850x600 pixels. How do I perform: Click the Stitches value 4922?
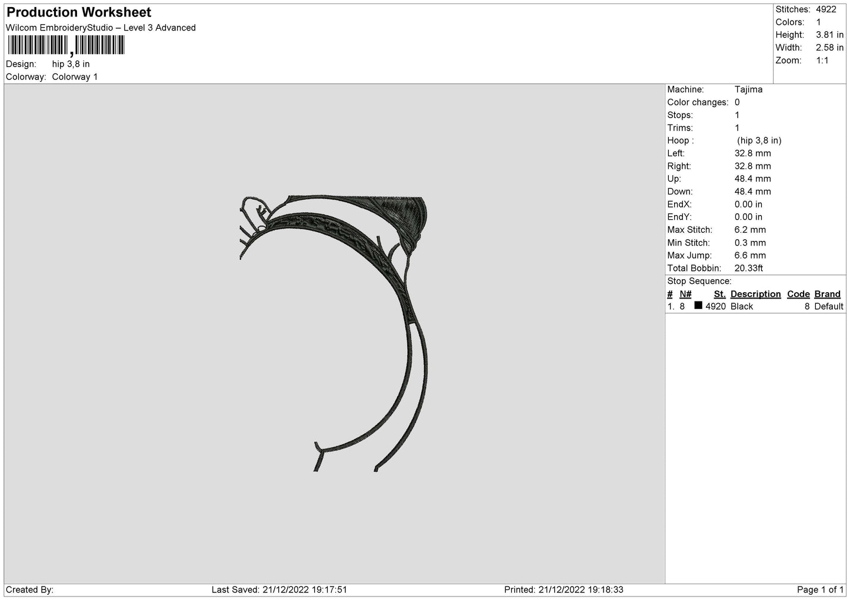[x=826, y=9]
